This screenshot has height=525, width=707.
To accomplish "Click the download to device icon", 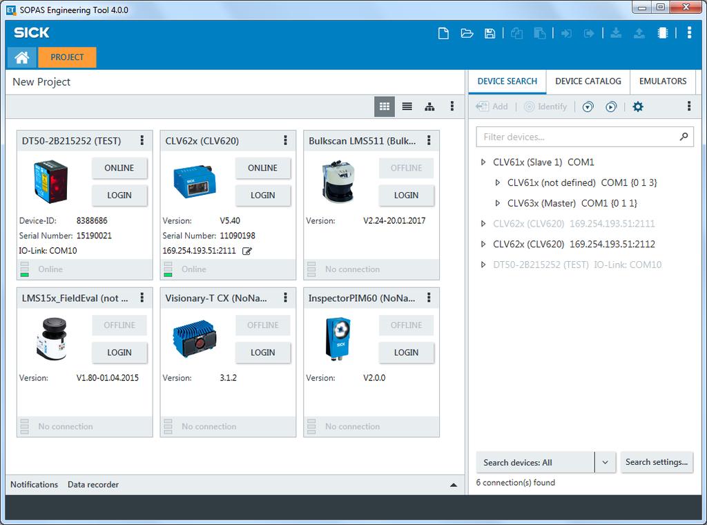I will point(616,33).
